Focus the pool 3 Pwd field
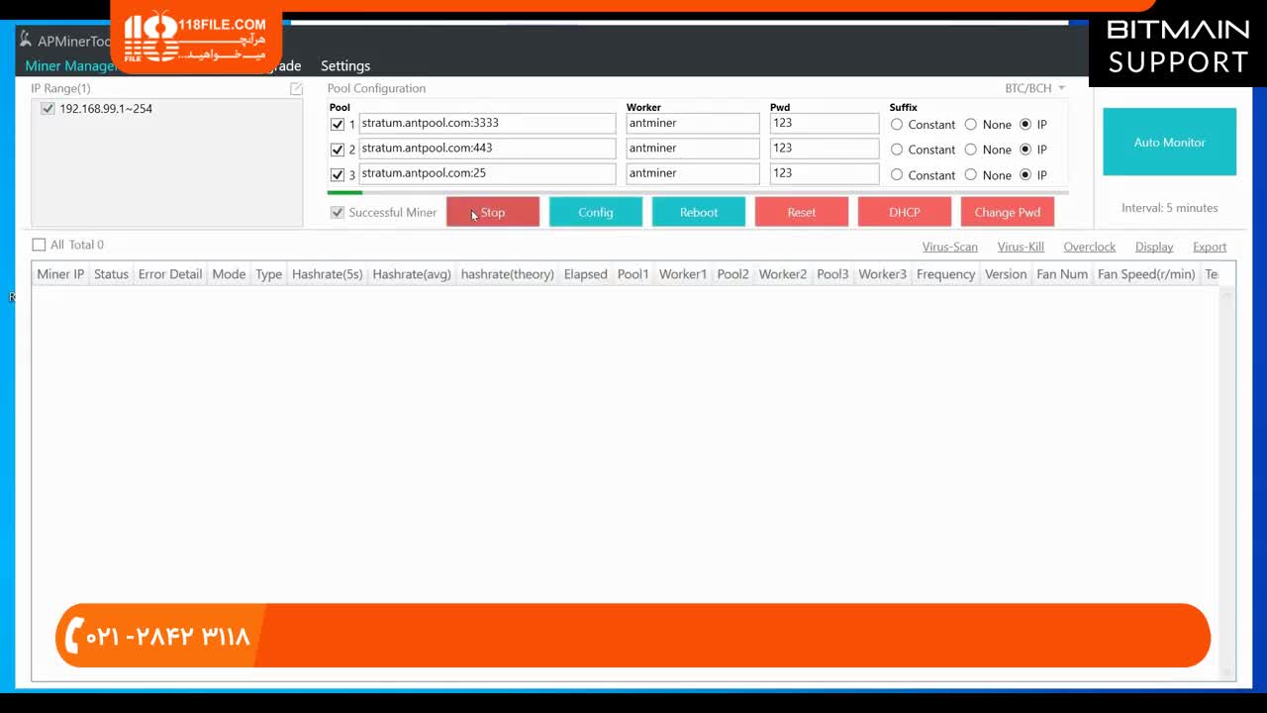1267x713 pixels. [825, 173]
